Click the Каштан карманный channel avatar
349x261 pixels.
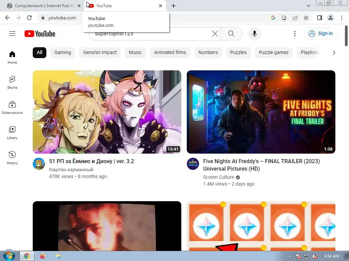point(39,164)
